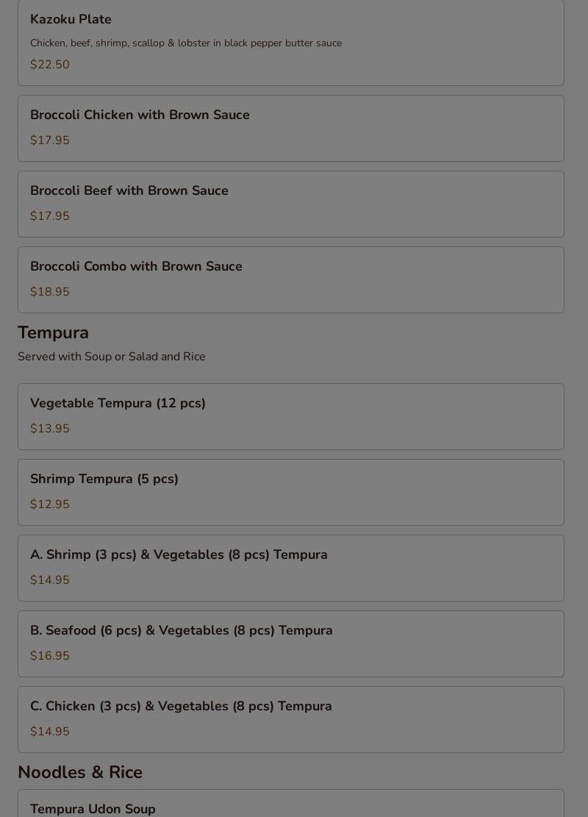
Task: Choose A. Shrimp & Vegetables Tempura
Action: 290,568
